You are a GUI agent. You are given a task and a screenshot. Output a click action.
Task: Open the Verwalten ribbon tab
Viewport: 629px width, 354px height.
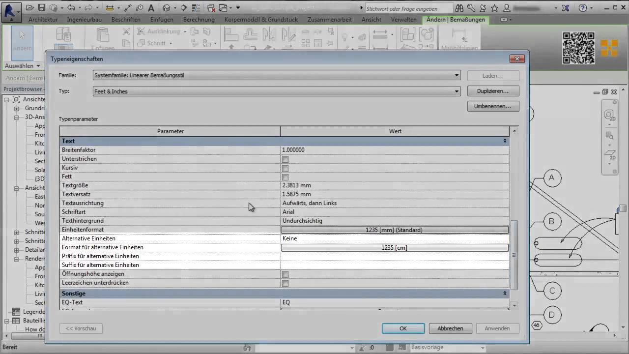click(404, 20)
